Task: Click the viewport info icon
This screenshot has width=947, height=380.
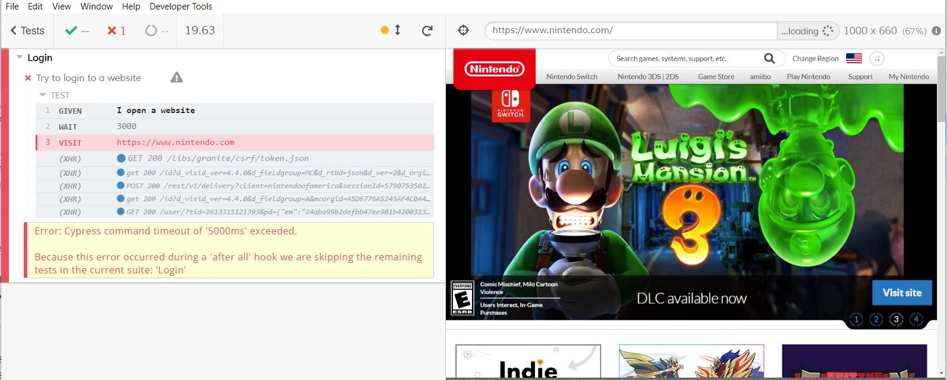Action: 936,31
